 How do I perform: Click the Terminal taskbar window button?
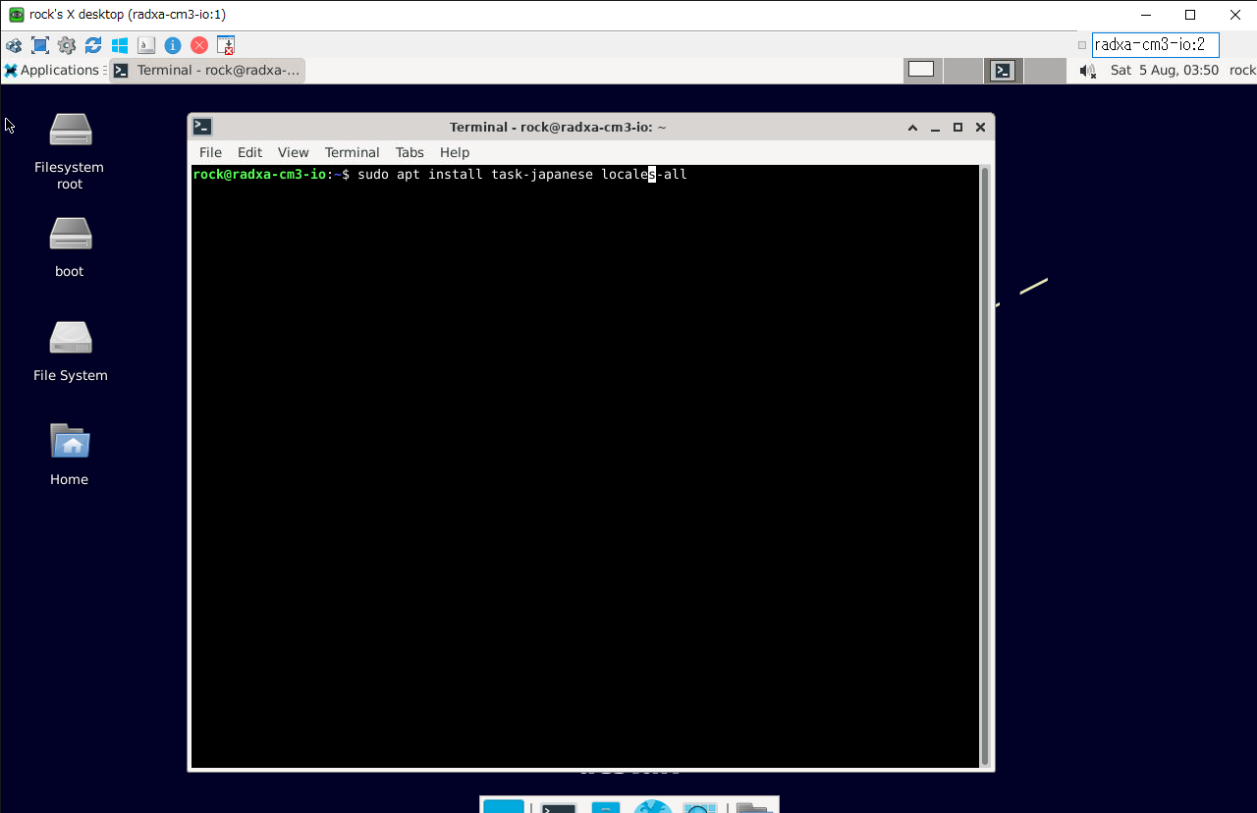coord(207,71)
